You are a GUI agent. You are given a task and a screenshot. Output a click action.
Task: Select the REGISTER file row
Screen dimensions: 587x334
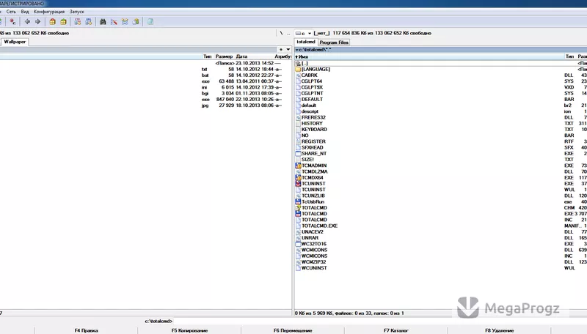[x=441, y=141]
